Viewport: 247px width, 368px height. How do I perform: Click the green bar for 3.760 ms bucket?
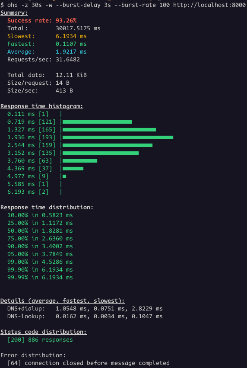(80, 161)
